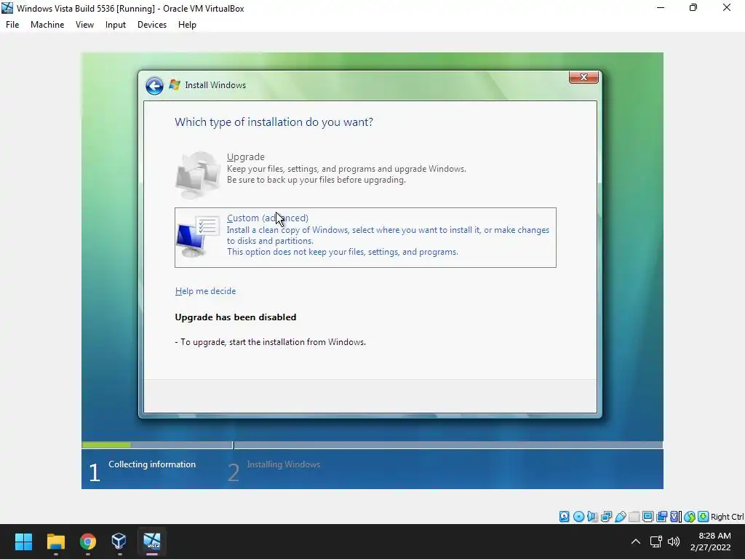Click the 'Upgrade has been disabled' heading
This screenshot has width=745, height=559.
(x=236, y=317)
